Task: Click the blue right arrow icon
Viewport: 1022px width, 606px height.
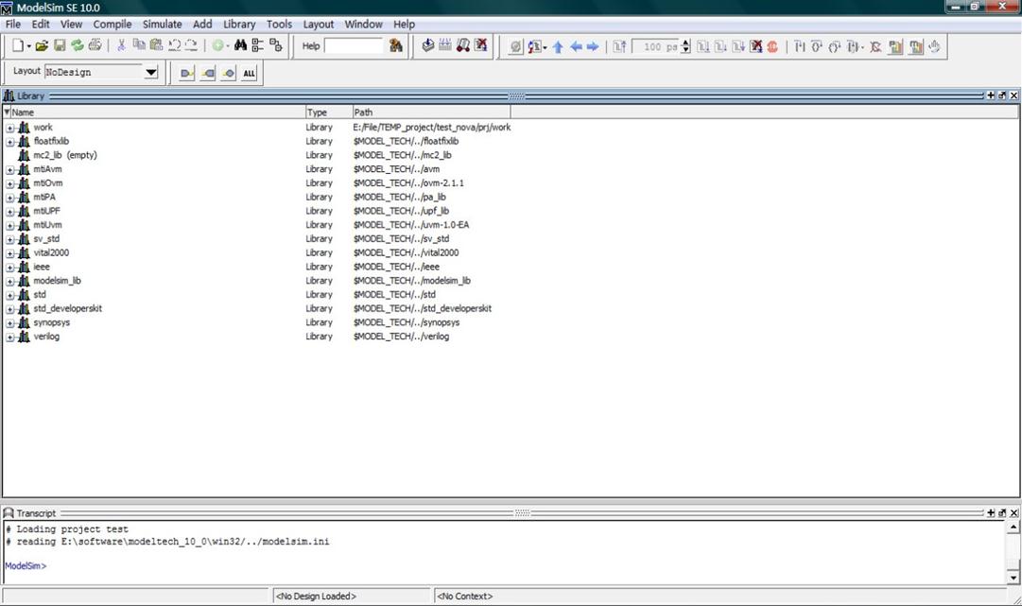Action: pyautogui.click(x=593, y=47)
